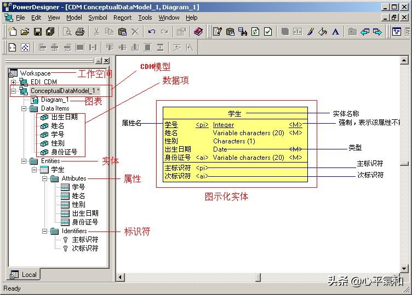Click the Check Model green checkmark icon
Image resolution: width=412 pixels, height=295 pixels.
(268, 32)
